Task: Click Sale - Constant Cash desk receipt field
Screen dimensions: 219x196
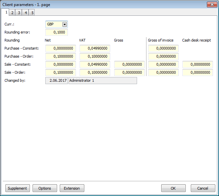Action: (x=198, y=65)
